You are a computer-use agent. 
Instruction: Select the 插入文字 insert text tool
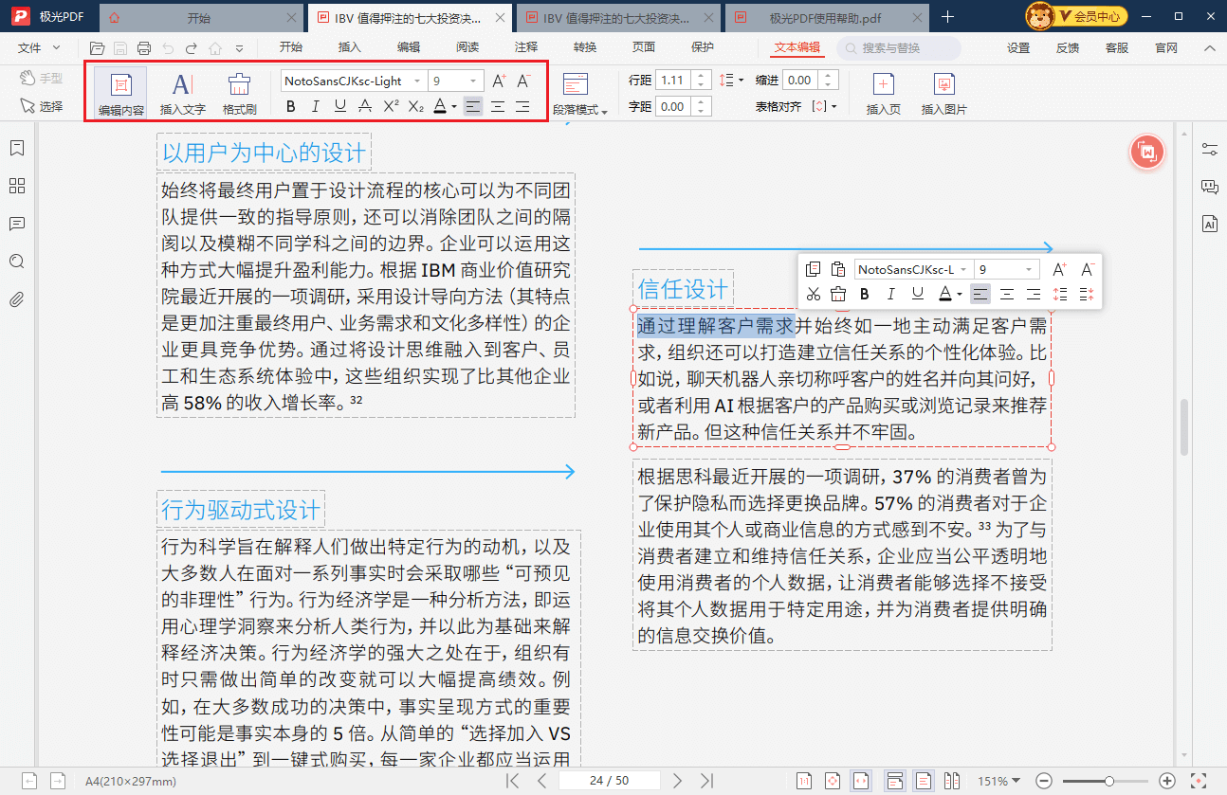coord(182,93)
